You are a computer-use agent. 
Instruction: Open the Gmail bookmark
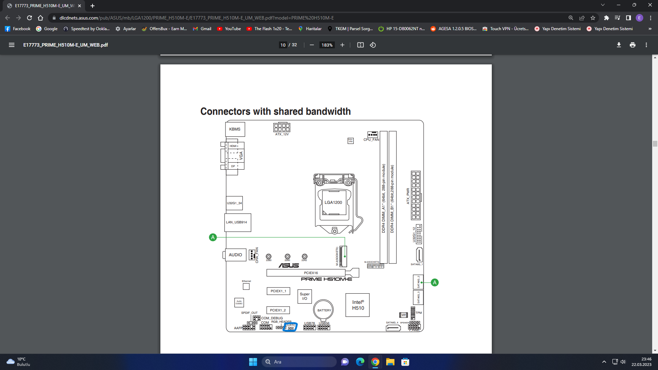(202, 29)
